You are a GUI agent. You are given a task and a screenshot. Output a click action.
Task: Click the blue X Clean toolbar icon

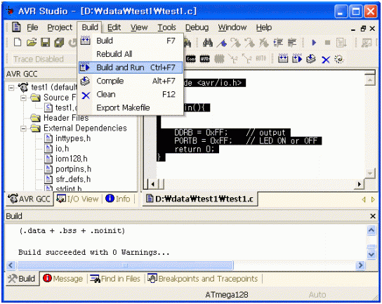click(x=326, y=59)
